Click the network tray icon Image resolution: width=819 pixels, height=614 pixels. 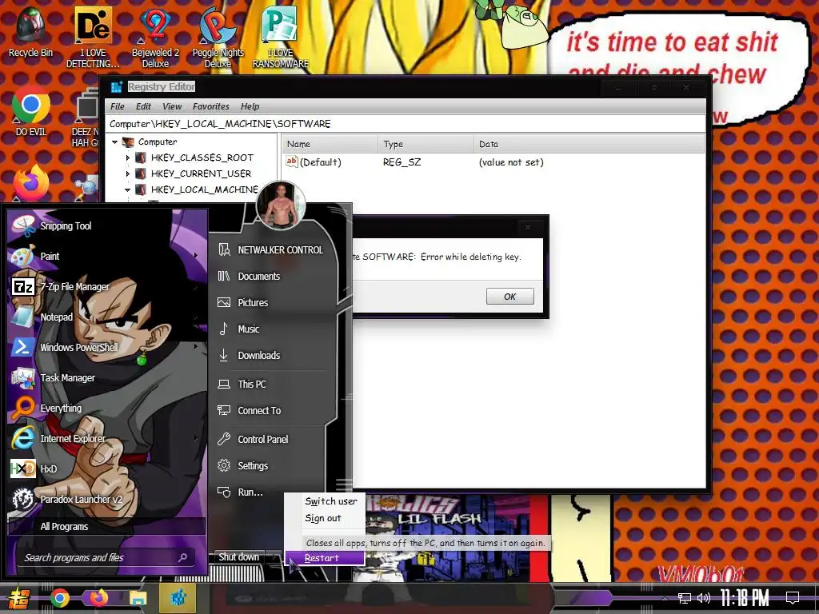pyautogui.click(x=685, y=598)
